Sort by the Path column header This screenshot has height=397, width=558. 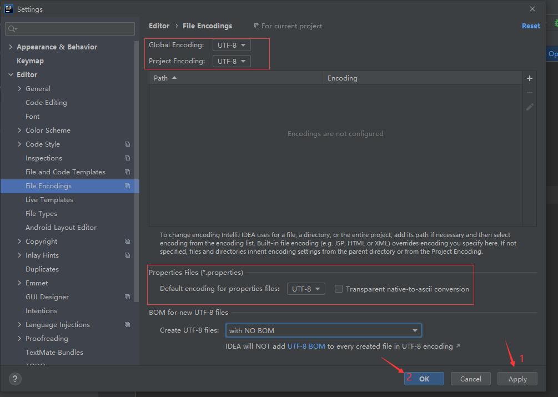[x=236, y=78]
